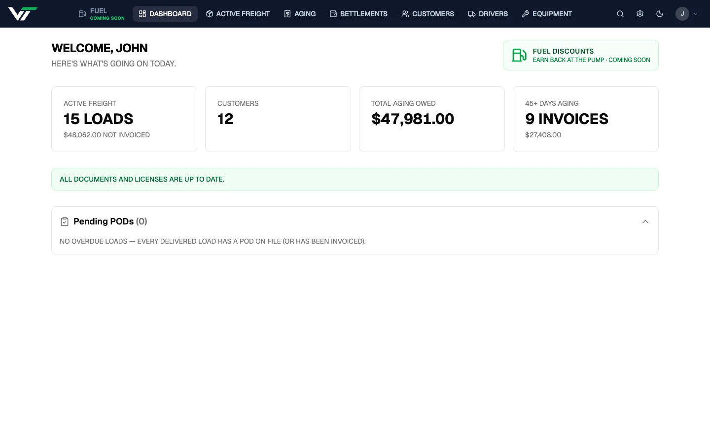Open the 45+ Days Aging card
Screen dimensions: 710x443
click(586, 119)
